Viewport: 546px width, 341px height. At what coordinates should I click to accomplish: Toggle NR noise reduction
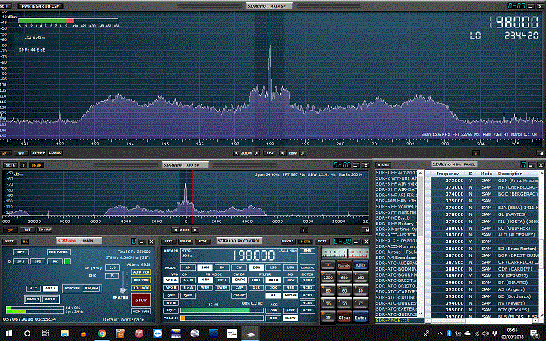tap(273, 295)
